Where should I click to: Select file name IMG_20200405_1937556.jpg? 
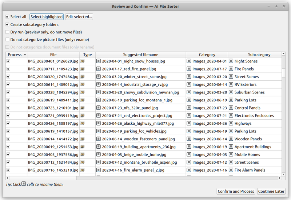point(53,155)
